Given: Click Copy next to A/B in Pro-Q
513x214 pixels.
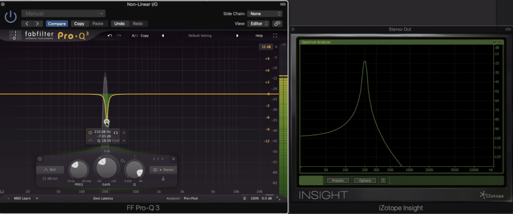Looking at the screenshot, I should tap(145, 36).
